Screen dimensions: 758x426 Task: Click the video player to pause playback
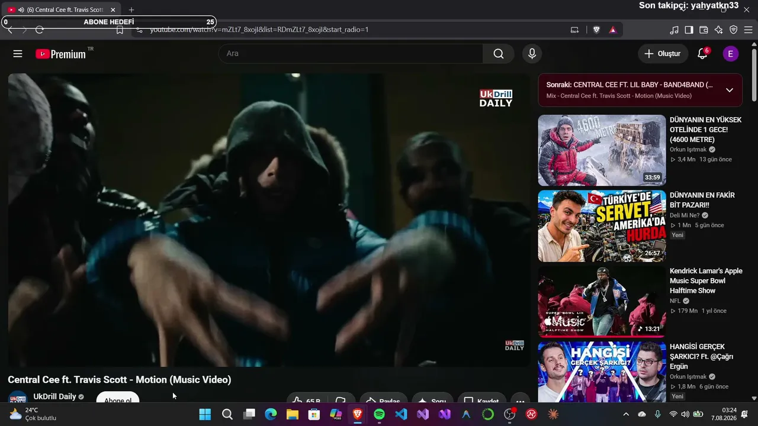click(x=269, y=220)
